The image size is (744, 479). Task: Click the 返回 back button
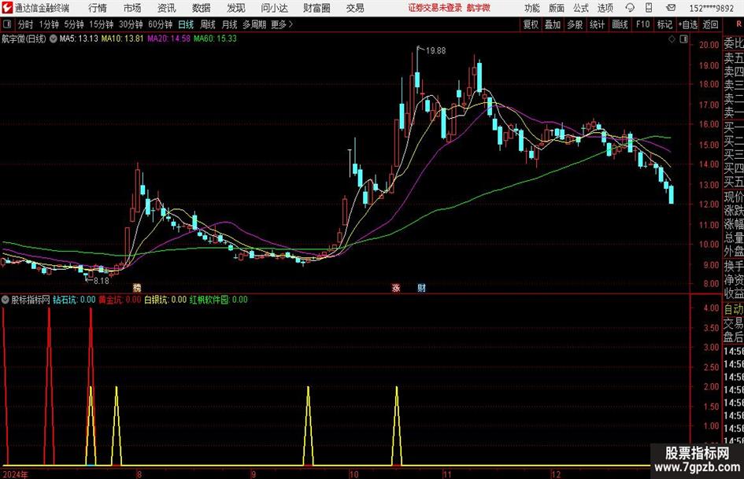click(710, 24)
